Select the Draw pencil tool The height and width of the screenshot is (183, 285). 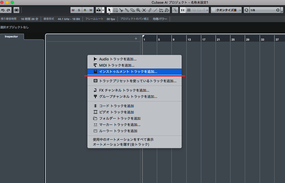coord(150,10)
